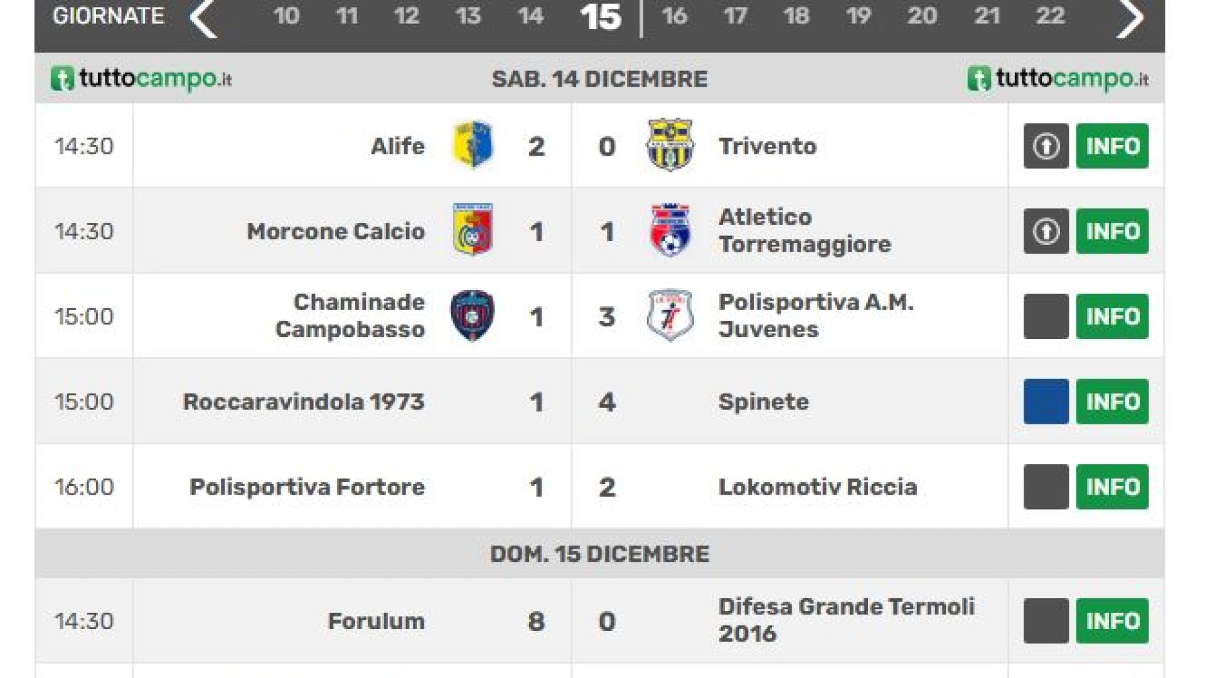Go to next giornate with right arrow
Screen dimensions: 1205x678
coord(1130,18)
